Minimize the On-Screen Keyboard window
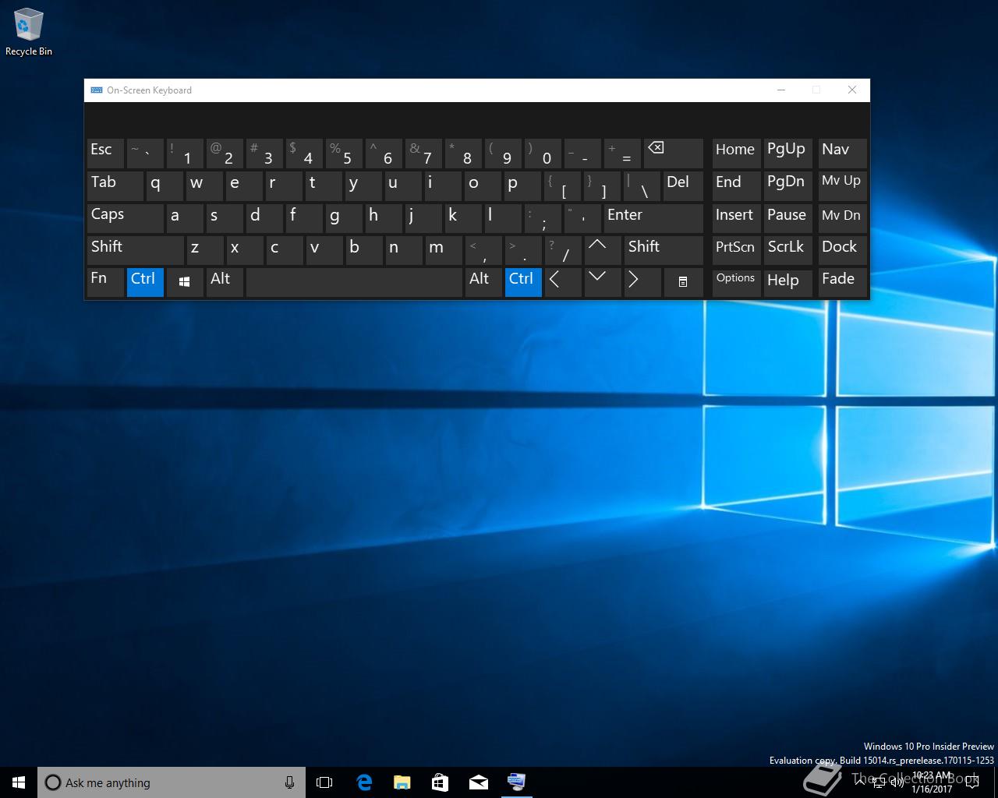 tap(780, 90)
